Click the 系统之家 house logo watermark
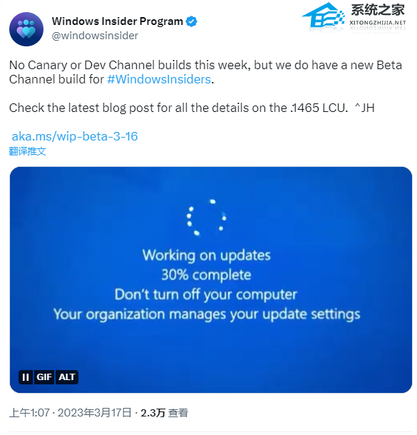This screenshot has width=417, height=435. click(x=324, y=15)
